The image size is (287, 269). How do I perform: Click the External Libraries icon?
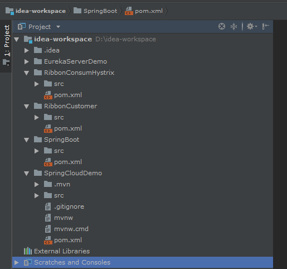click(28, 251)
